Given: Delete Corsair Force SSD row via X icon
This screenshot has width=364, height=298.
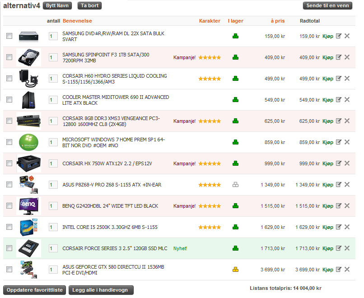Looking at the screenshot, I should [x=347, y=248].
